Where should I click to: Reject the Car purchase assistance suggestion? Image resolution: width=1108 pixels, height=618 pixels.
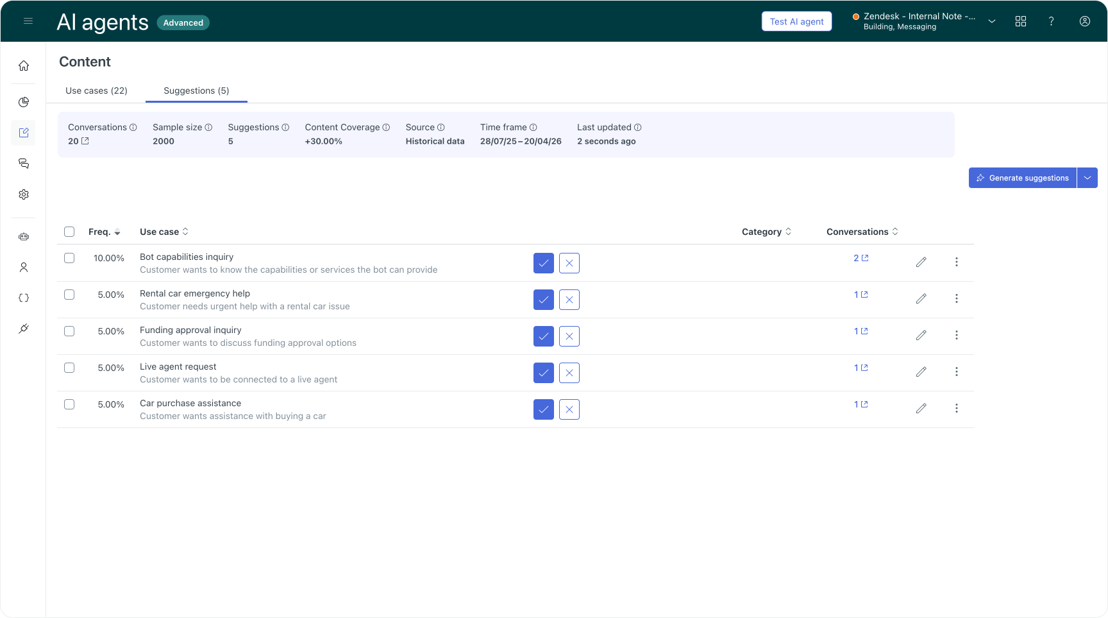point(569,409)
